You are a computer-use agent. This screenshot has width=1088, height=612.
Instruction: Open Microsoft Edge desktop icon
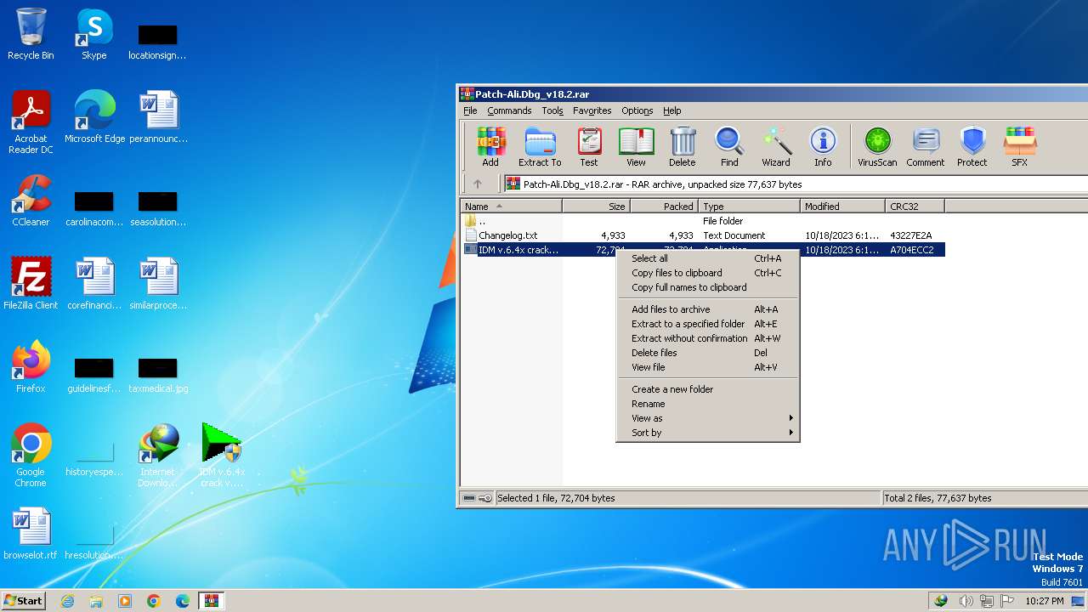(x=94, y=117)
